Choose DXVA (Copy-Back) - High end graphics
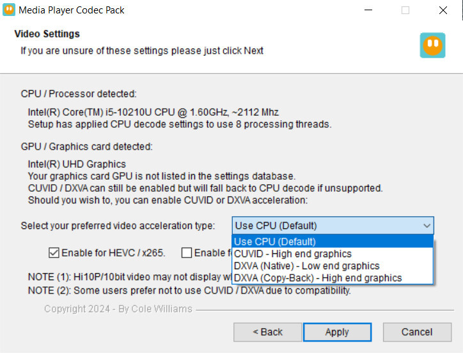The height and width of the screenshot is (353, 463). tap(333, 278)
